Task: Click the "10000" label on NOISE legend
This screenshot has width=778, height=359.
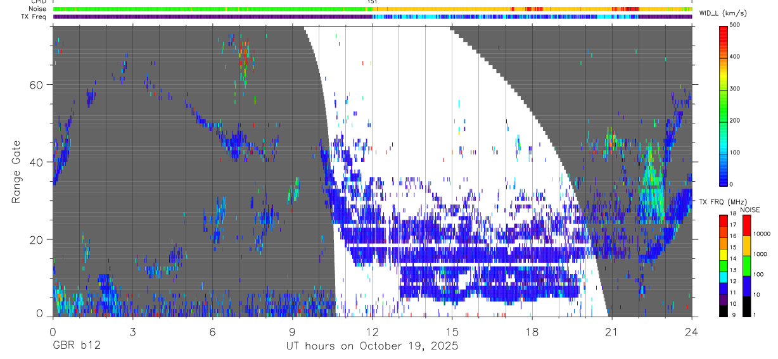Action: click(x=761, y=234)
